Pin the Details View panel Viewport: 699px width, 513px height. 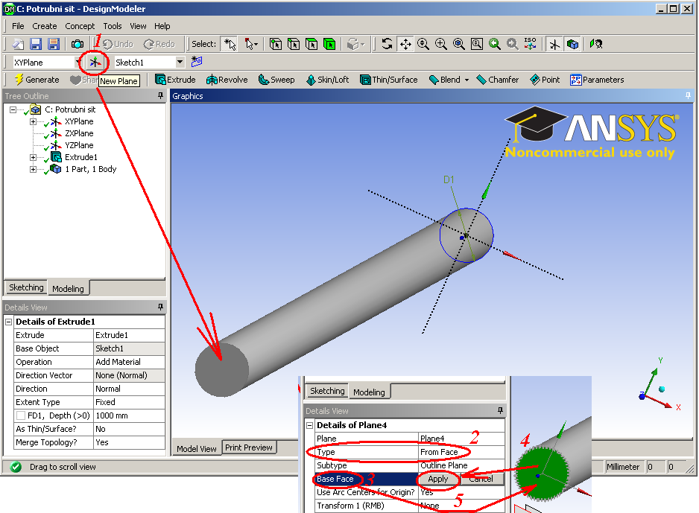160,307
